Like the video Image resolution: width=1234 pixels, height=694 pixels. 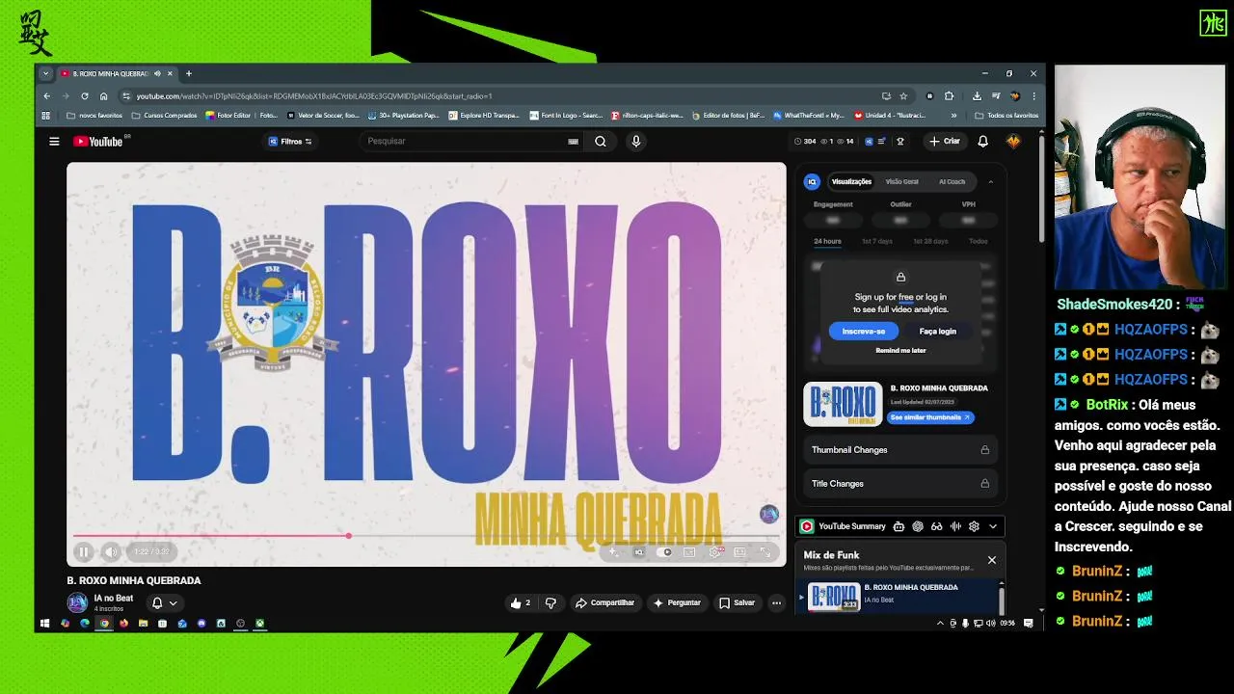point(521,602)
